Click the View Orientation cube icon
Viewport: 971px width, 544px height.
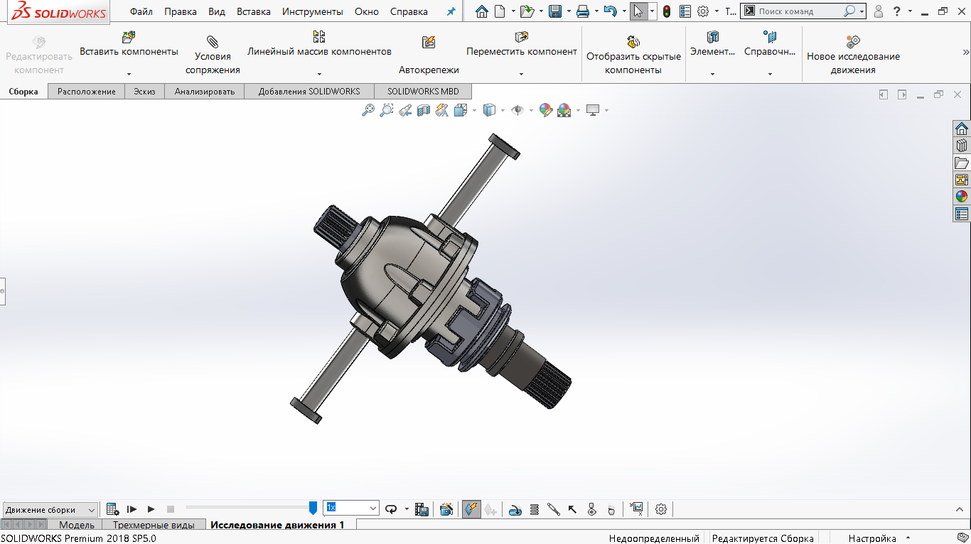[x=461, y=110]
